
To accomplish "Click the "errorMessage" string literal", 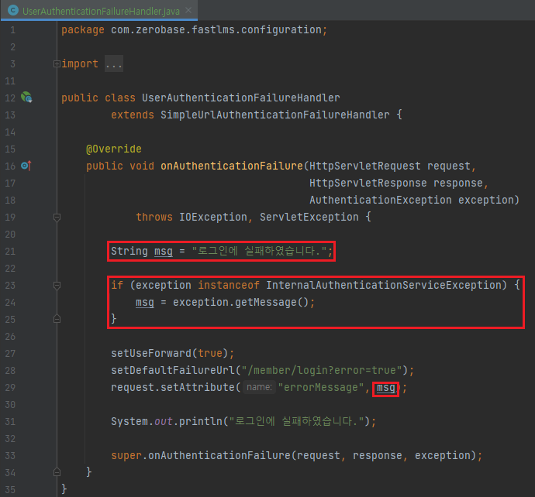I will point(321,387).
